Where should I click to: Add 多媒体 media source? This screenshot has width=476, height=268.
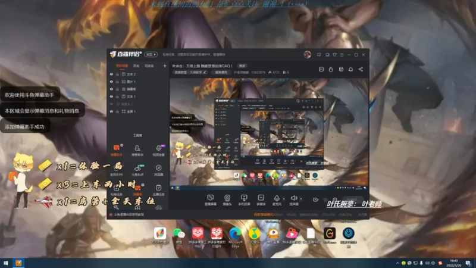point(261,200)
